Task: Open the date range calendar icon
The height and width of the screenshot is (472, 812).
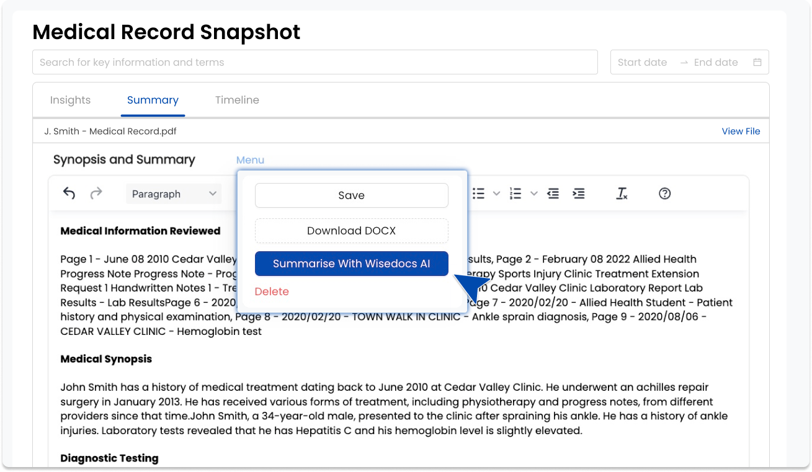Action: [757, 62]
